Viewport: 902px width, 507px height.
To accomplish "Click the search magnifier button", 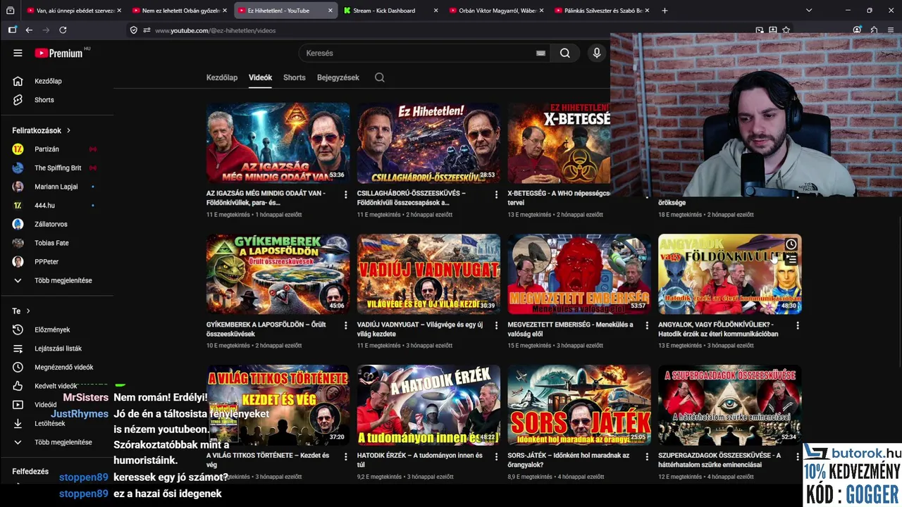I will (x=564, y=53).
